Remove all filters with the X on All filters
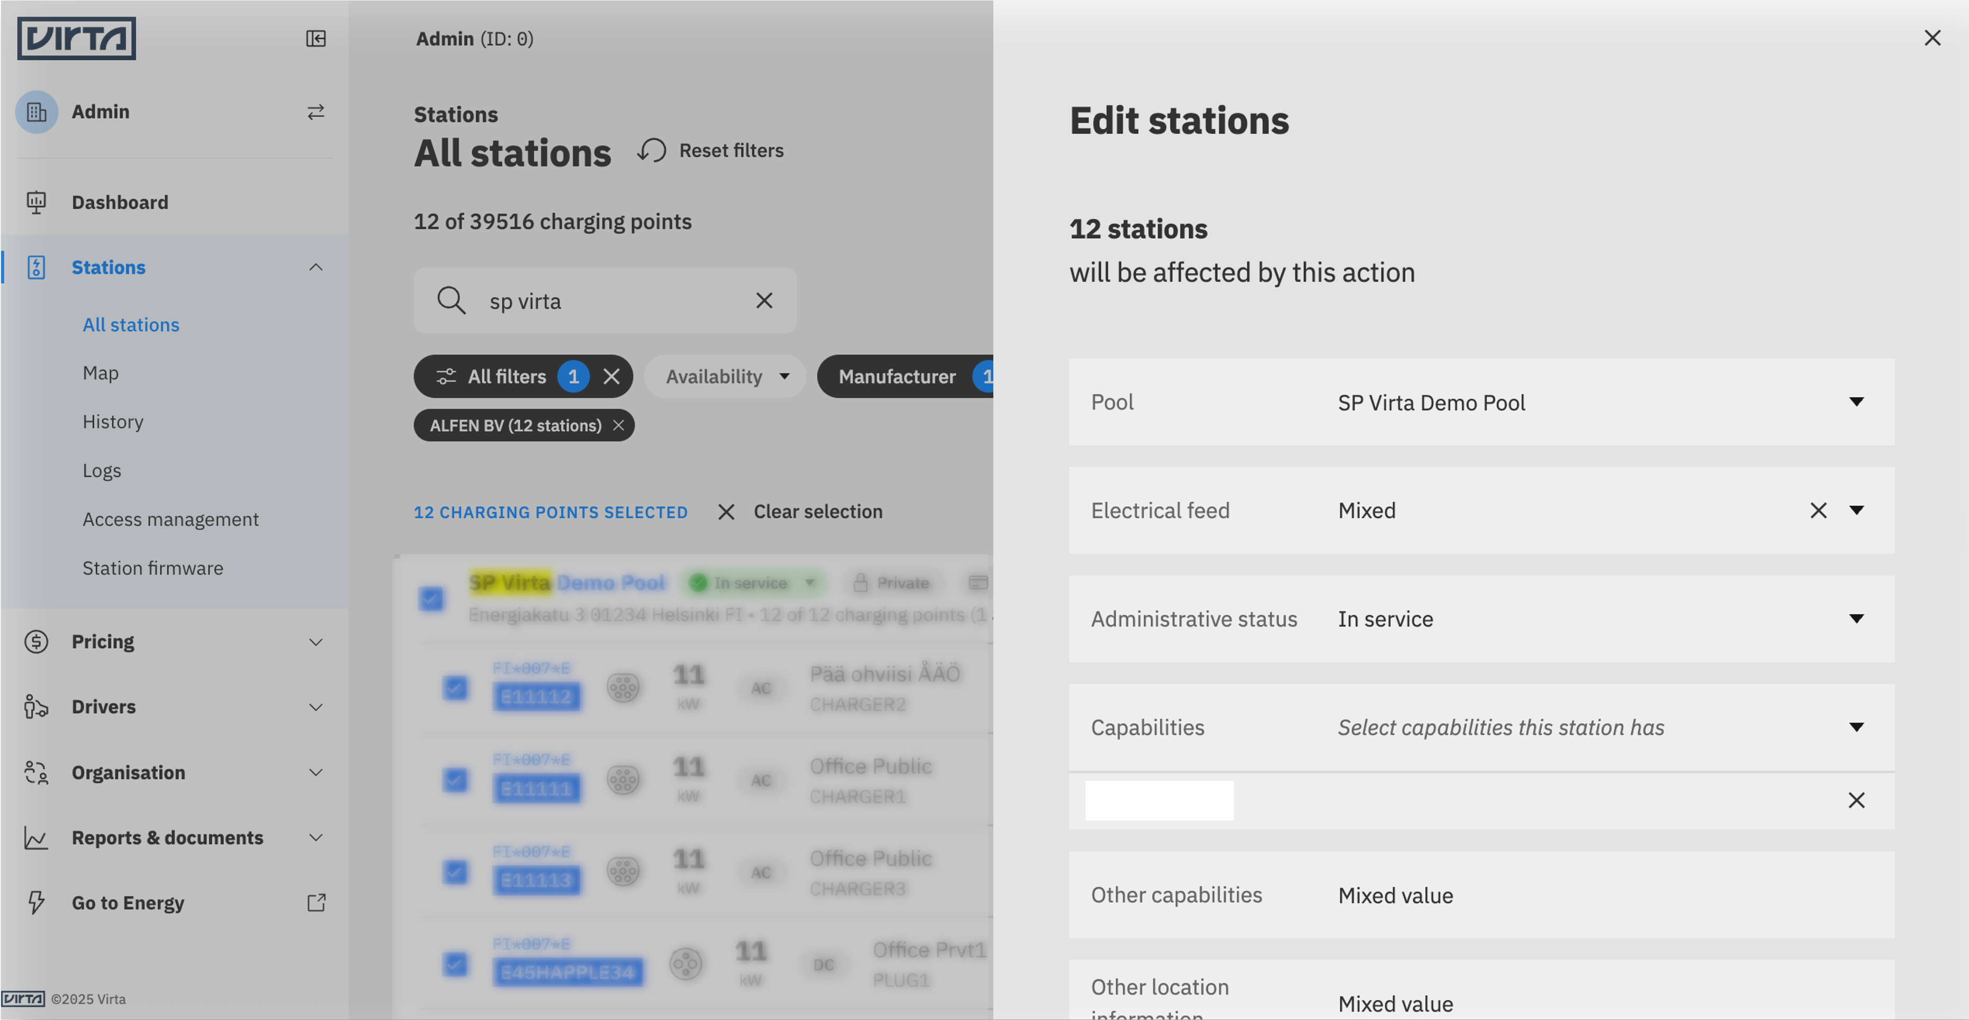1969x1020 pixels. [611, 376]
